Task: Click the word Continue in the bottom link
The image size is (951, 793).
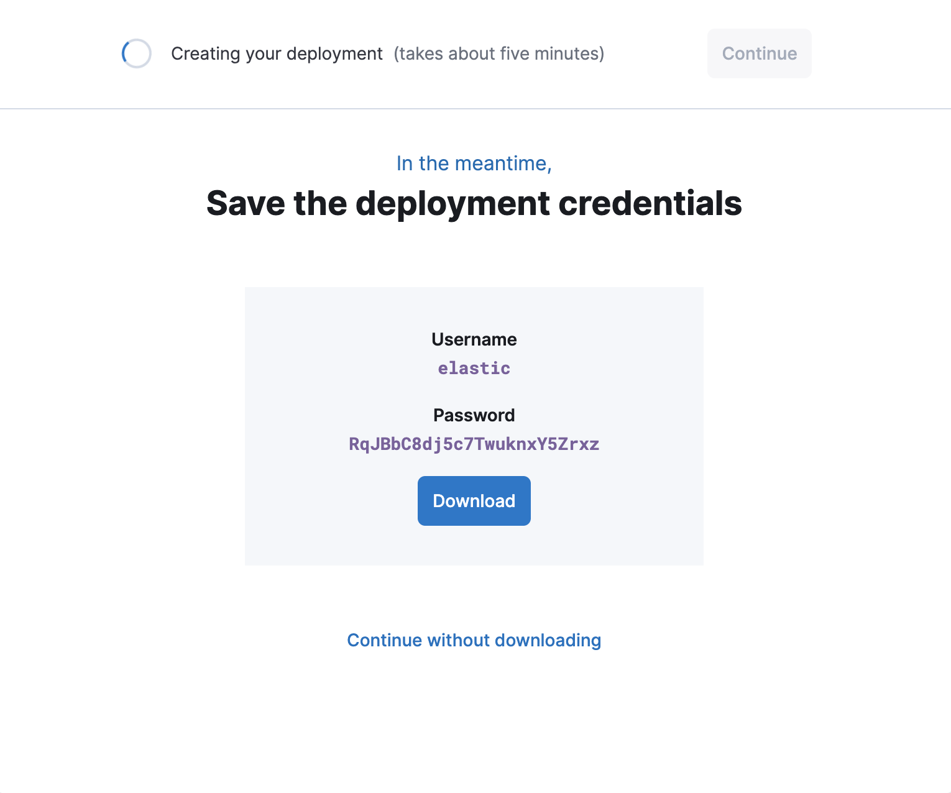Action: point(384,640)
